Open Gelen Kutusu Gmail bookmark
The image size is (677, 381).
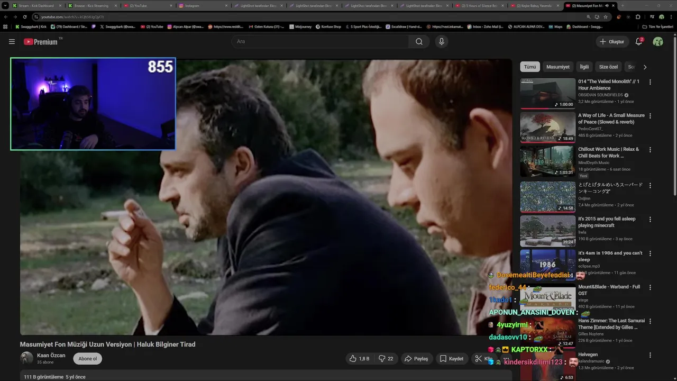pyautogui.click(x=267, y=26)
